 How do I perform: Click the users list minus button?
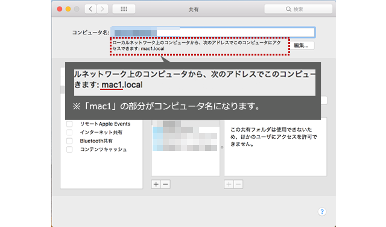(238, 184)
